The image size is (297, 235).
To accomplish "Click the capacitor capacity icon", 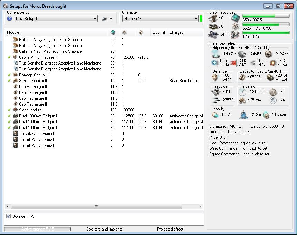I will tap(242, 77).
